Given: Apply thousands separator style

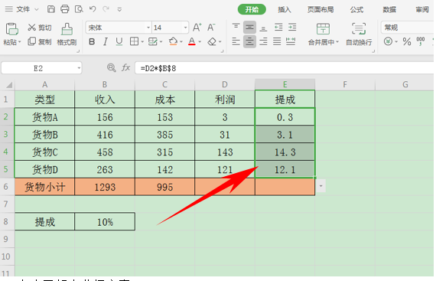Looking at the screenshot, I should coord(421,42).
